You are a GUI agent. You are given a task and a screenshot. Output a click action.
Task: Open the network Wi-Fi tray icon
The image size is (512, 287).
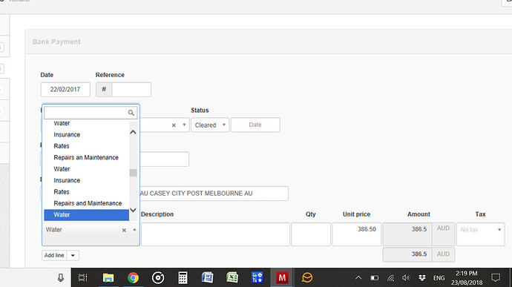[x=390, y=278]
